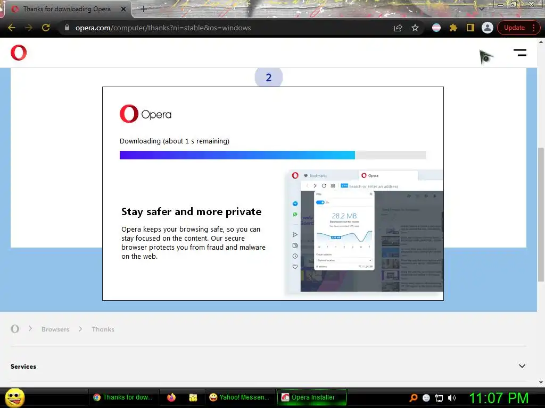Click the scrollbar down arrow
545x408 pixels.
click(x=541, y=382)
